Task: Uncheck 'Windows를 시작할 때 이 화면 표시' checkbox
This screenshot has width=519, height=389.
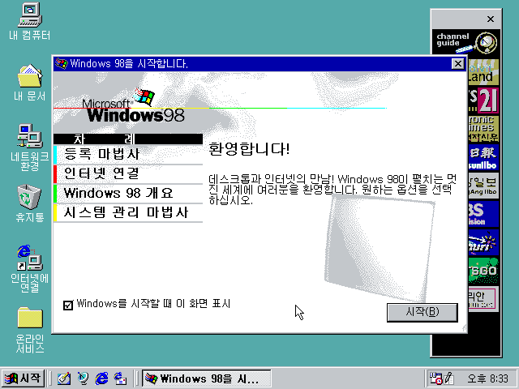Action: coord(68,305)
